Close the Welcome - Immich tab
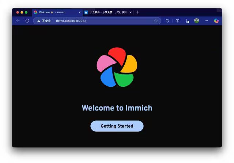The height and width of the screenshot is (163, 234). coord(80,12)
